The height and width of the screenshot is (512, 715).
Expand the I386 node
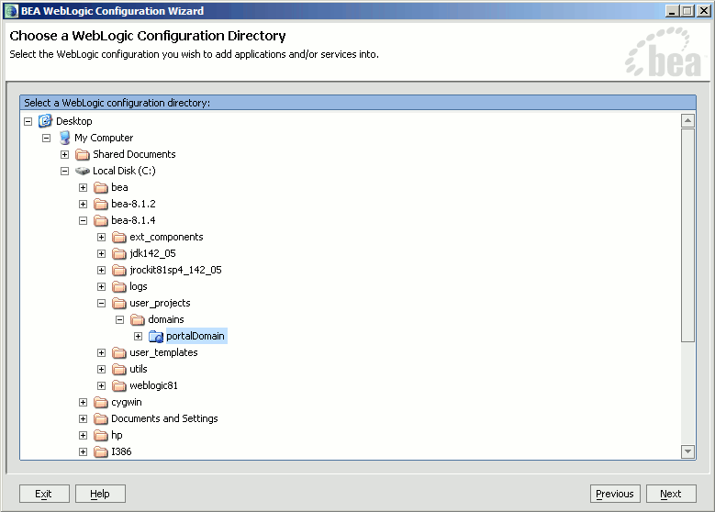tap(83, 451)
